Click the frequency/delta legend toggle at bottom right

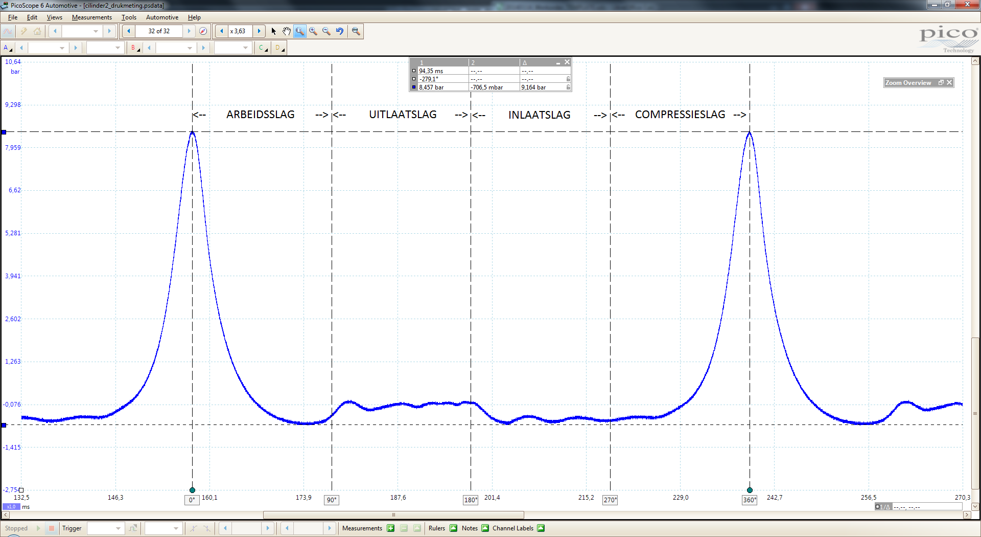coord(882,507)
